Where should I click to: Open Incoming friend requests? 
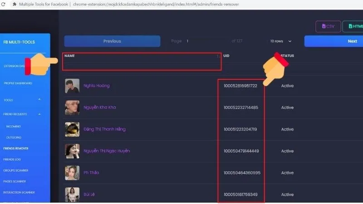click(14, 126)
